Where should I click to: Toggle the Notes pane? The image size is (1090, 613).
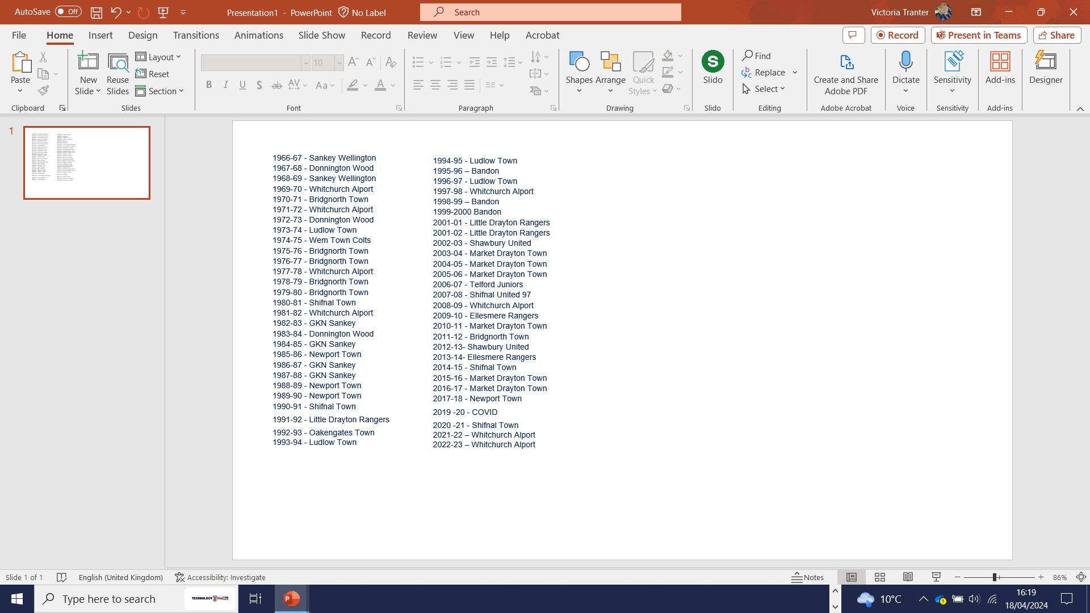[808, 577]
